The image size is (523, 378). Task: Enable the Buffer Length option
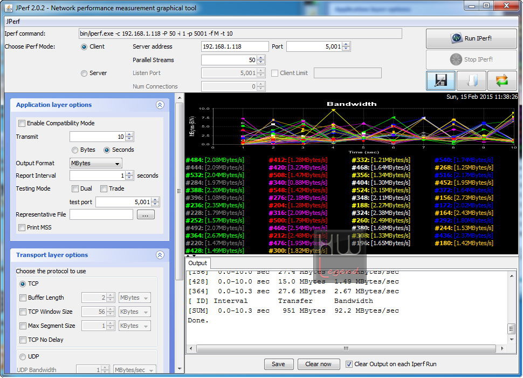tap(23, 298)
